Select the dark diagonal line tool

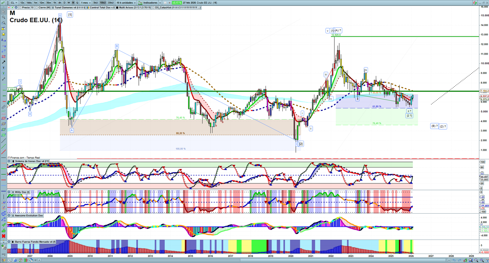[x=3, y=141]
